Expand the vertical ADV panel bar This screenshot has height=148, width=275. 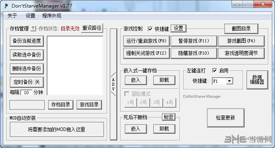tap(113, 84)
